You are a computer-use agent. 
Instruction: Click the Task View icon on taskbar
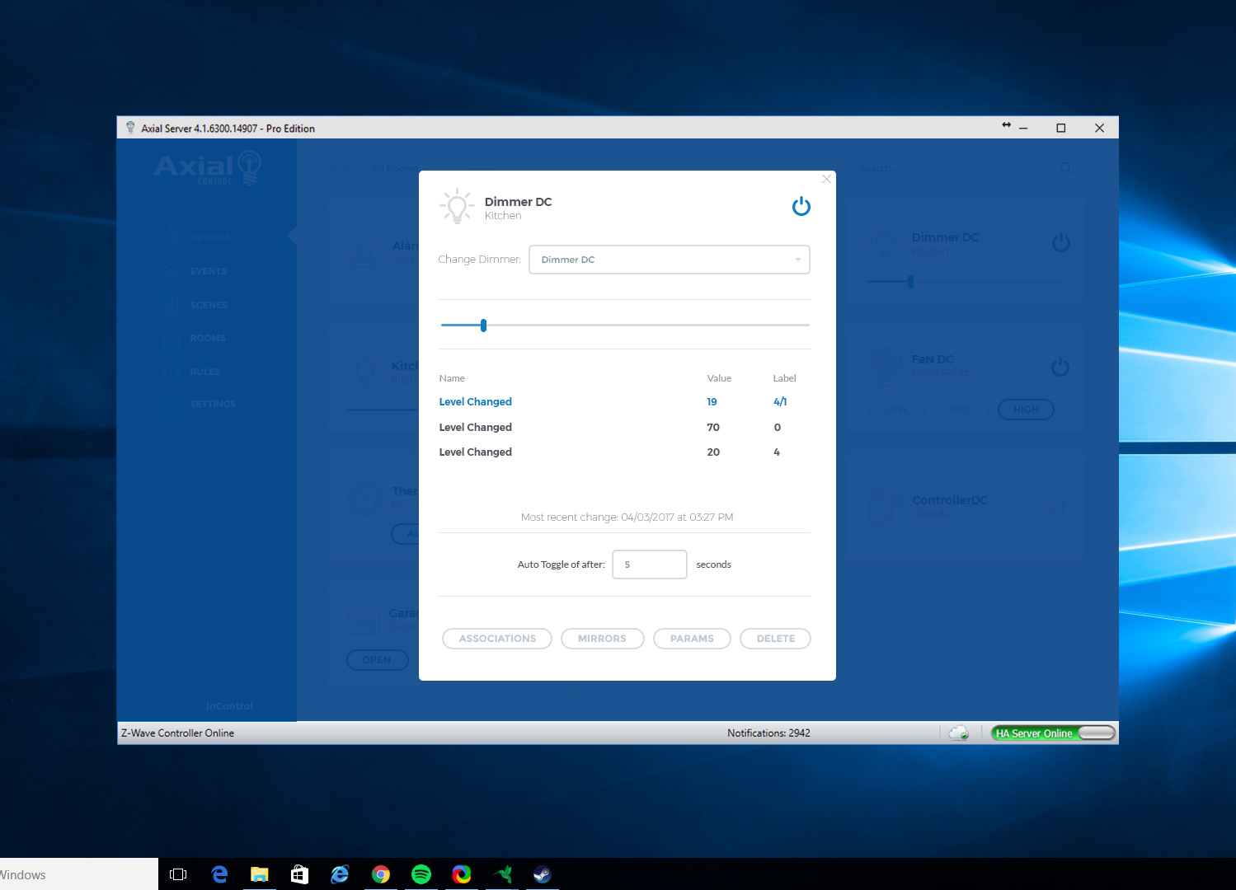178,874
